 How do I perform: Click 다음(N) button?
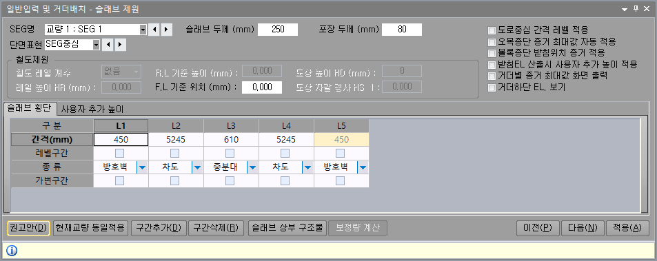tap(583, 227)
